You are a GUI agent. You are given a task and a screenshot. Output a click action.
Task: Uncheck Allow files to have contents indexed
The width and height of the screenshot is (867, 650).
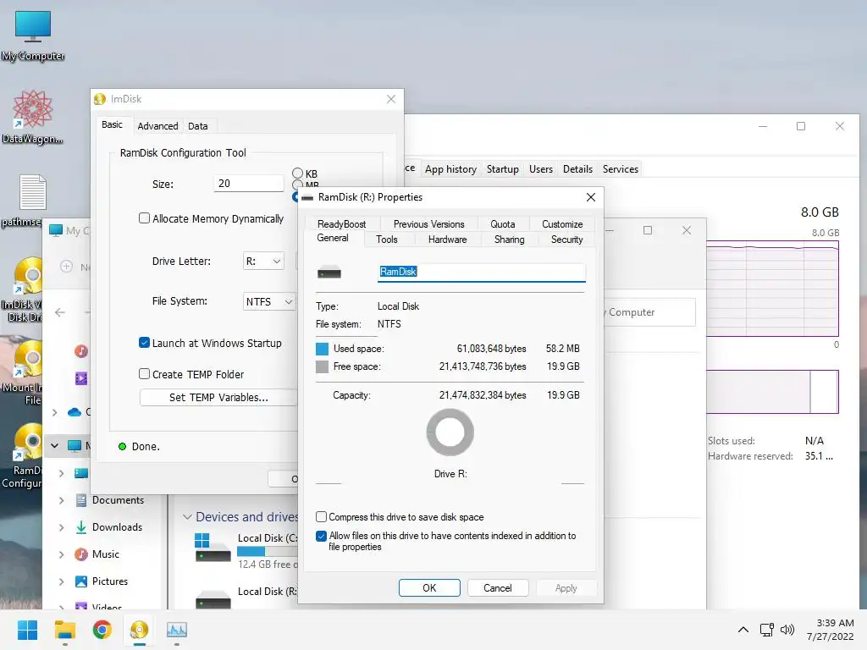[321, 536]
